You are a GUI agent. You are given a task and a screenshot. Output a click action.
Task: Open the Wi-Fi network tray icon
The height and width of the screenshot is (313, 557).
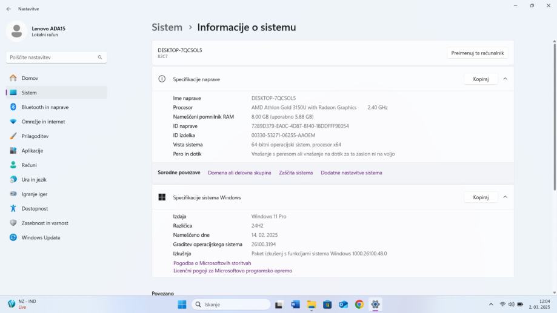(x=502, y=305)
